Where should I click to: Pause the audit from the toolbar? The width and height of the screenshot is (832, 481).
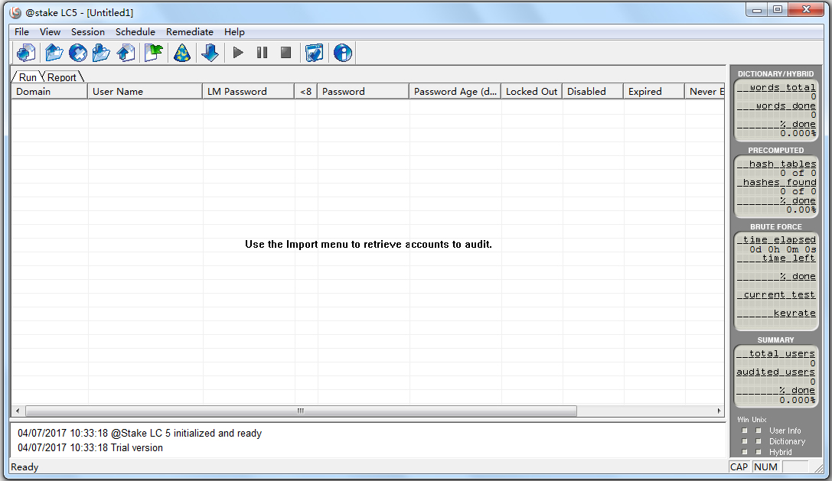[262, 53]
